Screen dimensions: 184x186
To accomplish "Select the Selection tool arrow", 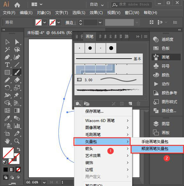I will pyautogui.click(x=7, y=42).
